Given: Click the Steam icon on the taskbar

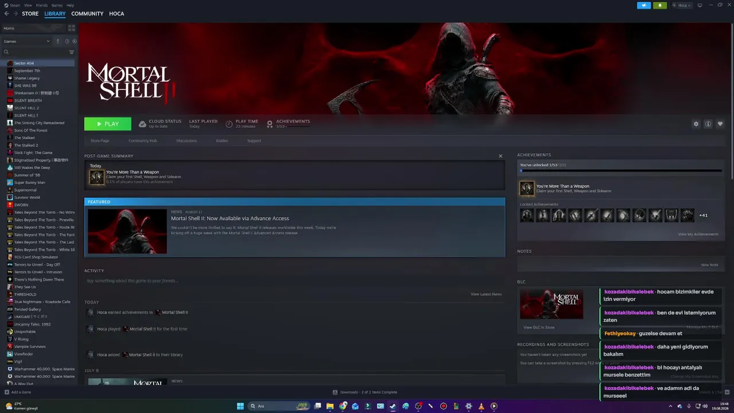Looking at the screenshot, I should click(x=393, y=406).
